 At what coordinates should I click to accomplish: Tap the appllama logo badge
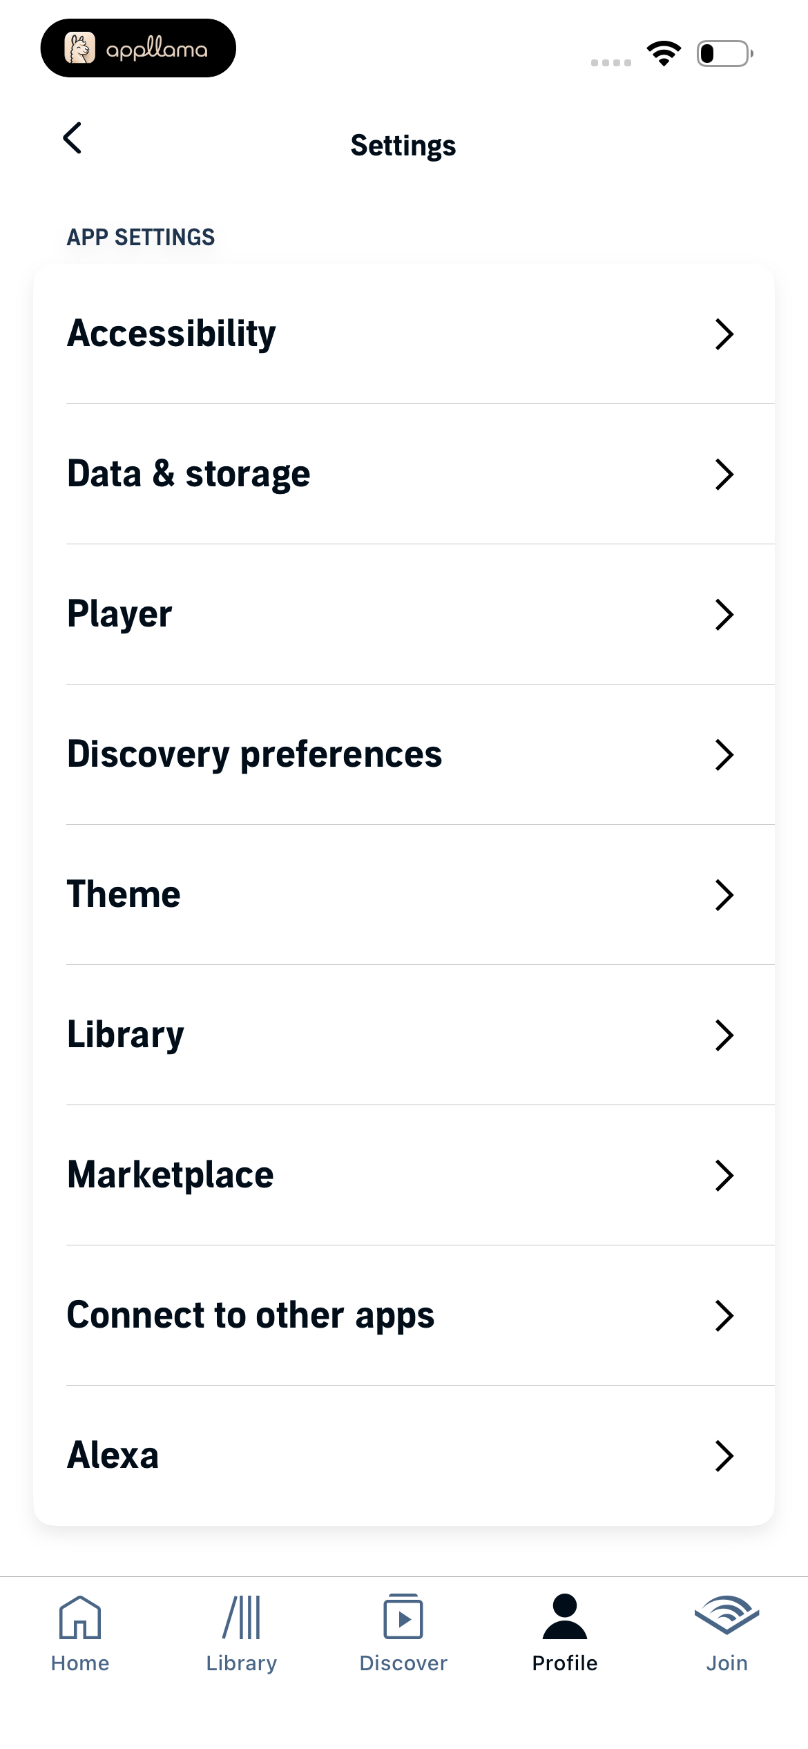pyautogui.click(x=138, y=48)
